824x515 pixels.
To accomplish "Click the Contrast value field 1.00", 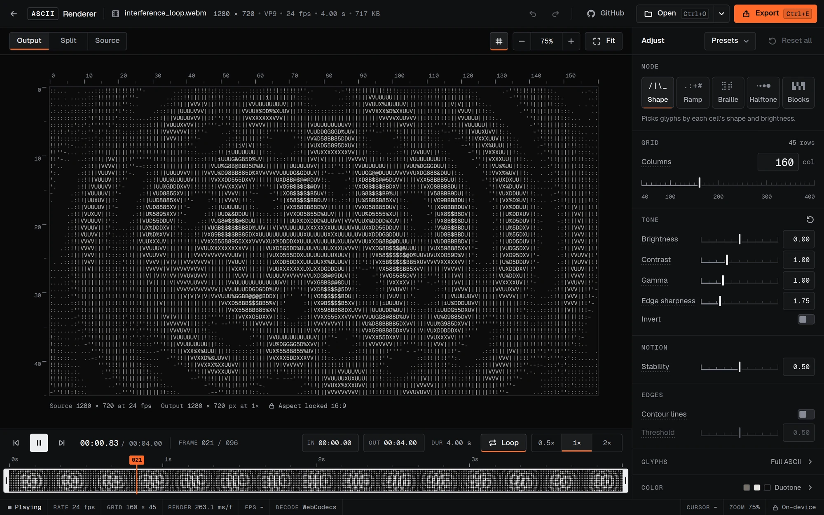I will pyautogui.click(x=798, y=260).
